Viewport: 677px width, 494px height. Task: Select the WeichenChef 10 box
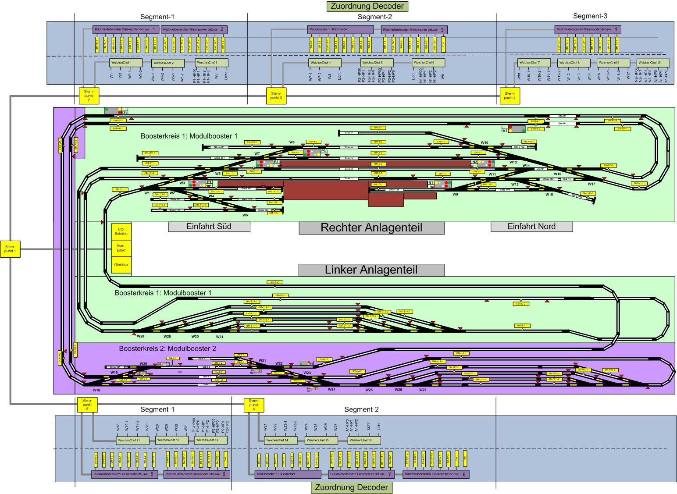point(653,63)
